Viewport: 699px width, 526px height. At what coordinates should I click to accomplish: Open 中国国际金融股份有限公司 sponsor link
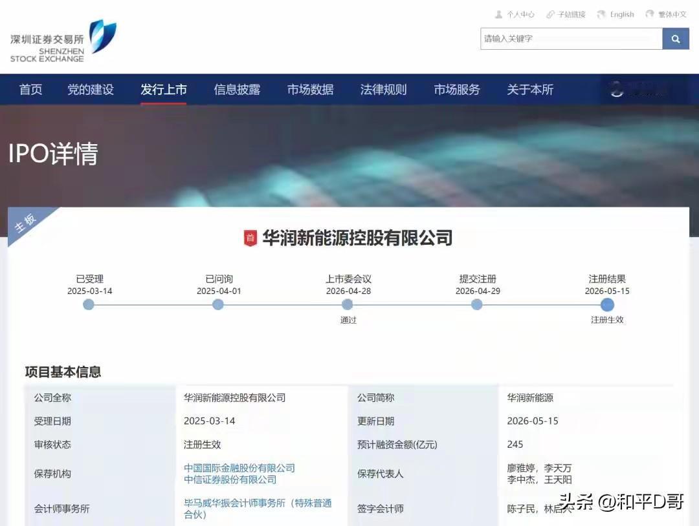pyautogui.click(x=239, y=468)
